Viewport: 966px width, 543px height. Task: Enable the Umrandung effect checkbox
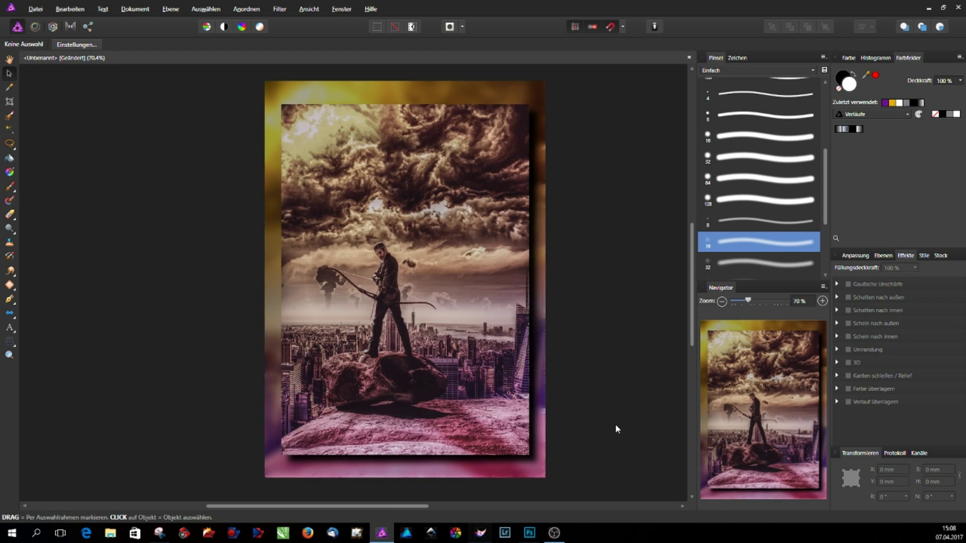(x=848, y=349)
